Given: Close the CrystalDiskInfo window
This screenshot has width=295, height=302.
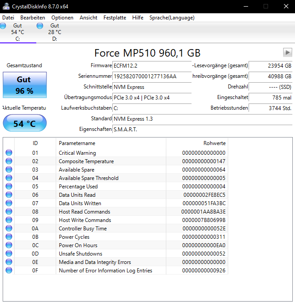Looking at the screenshot, I should pos(286,6).
